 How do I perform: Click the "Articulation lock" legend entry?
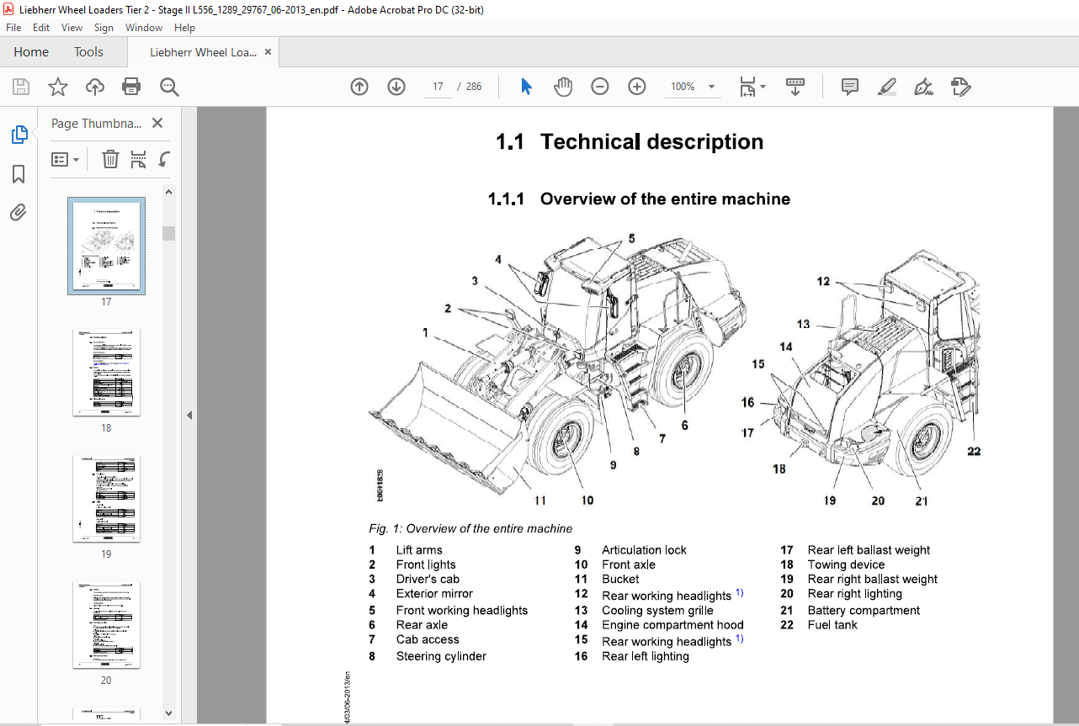point(644,550)
